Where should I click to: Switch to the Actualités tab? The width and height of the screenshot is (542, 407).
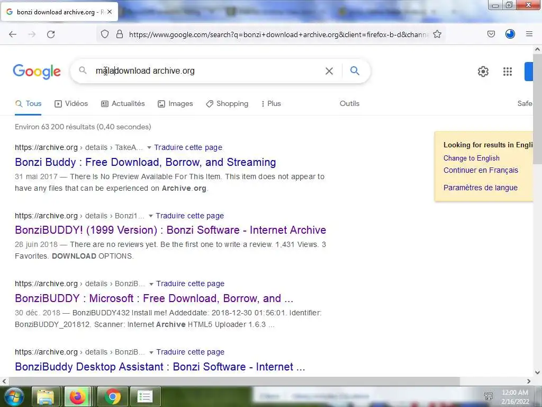click(123, 103)
